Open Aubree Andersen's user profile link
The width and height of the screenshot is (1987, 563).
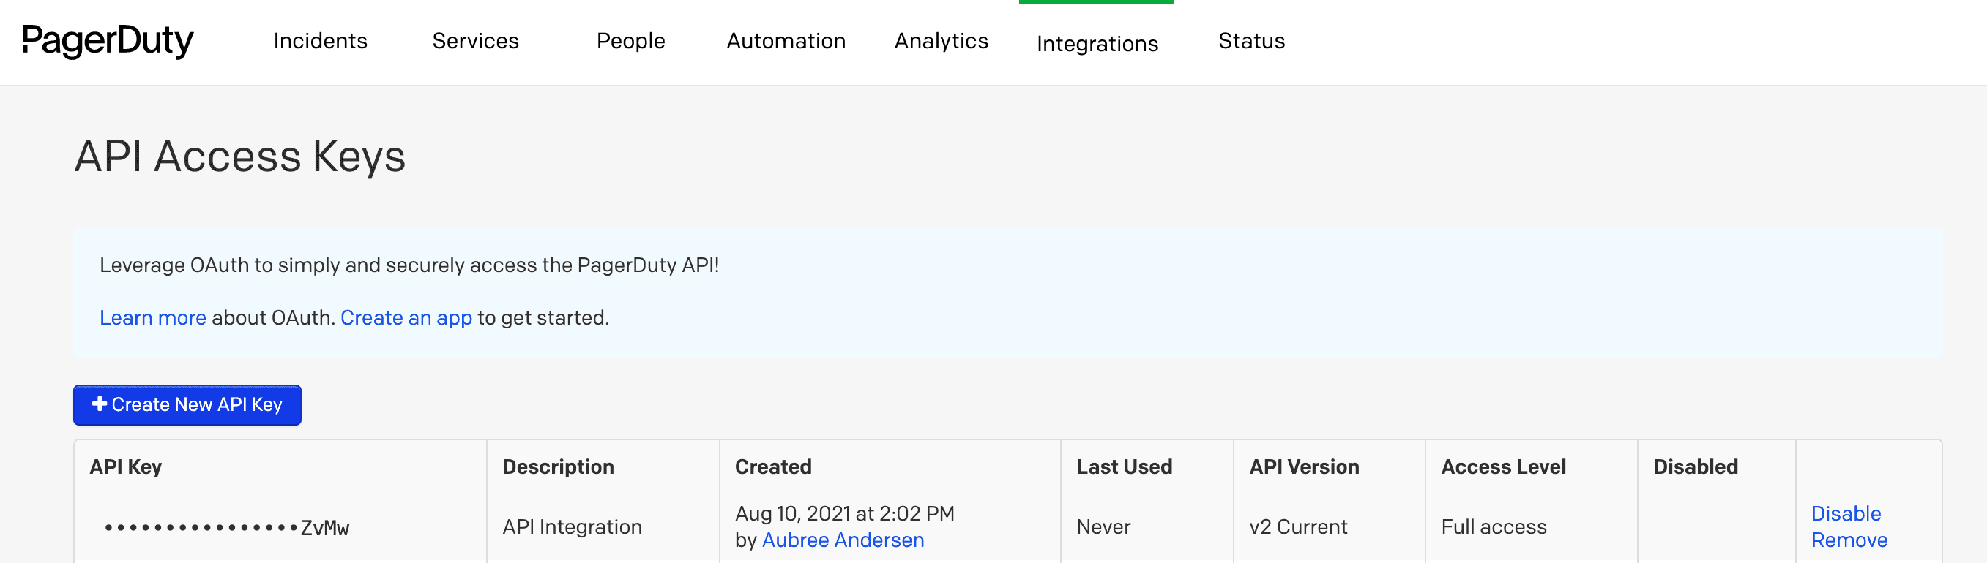click(842, 540)
